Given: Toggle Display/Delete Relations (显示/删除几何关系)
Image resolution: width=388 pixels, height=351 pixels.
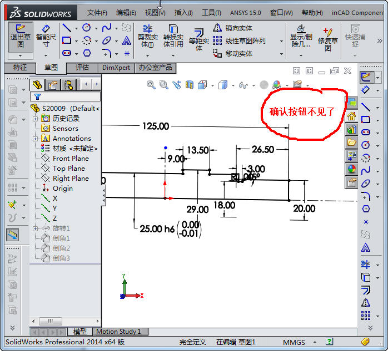Looking at the screenshot, I should coord(301,36).
